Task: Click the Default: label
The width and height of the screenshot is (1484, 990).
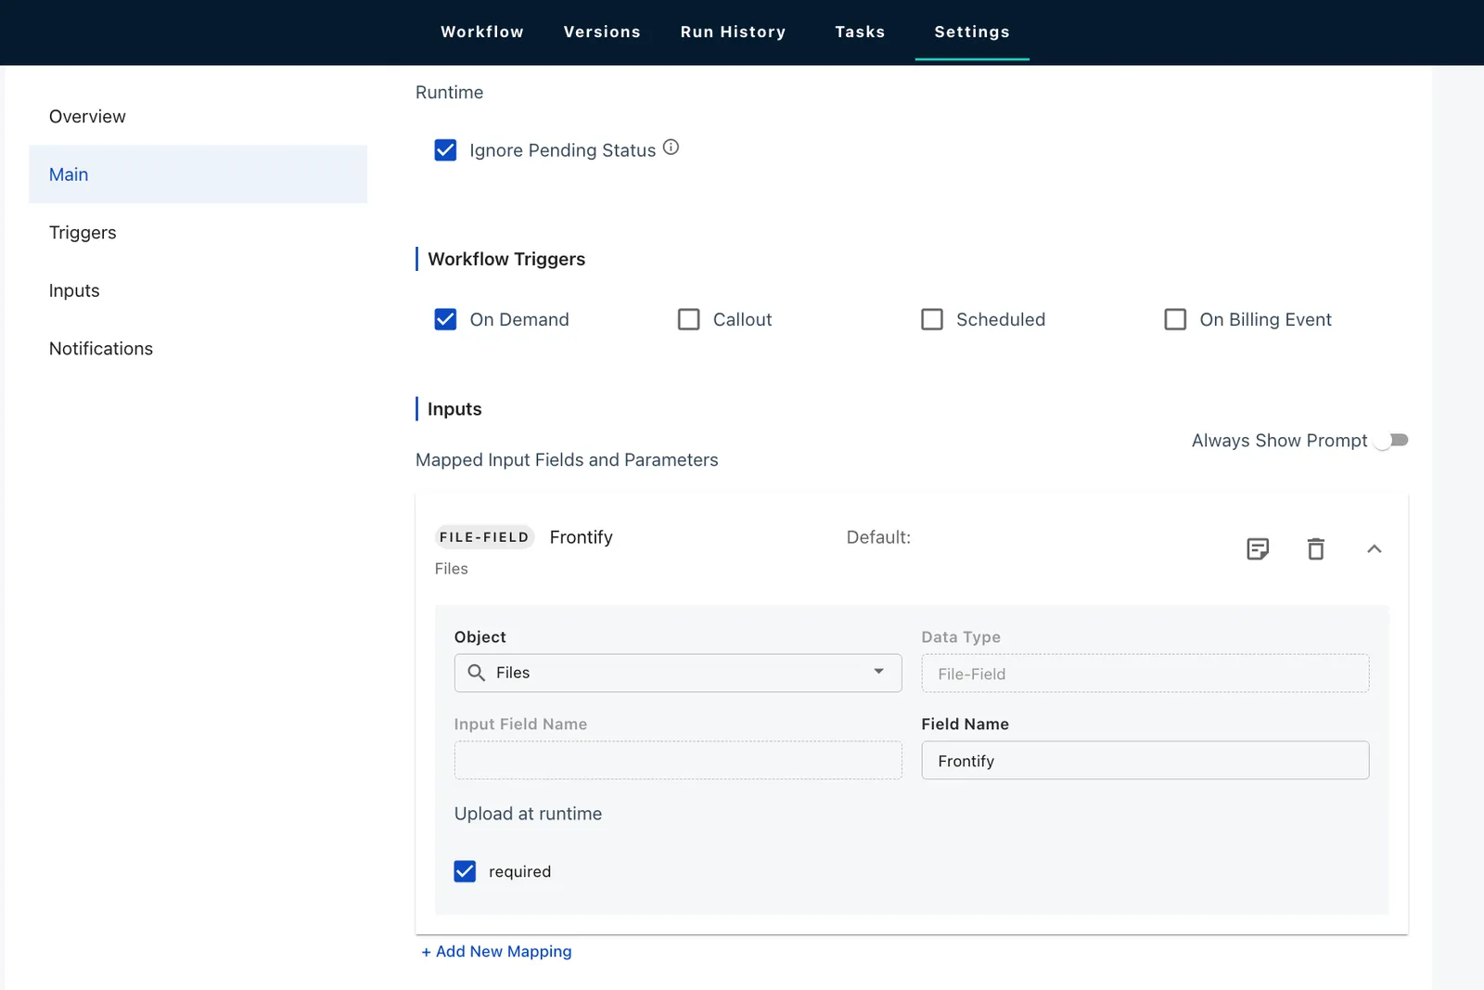Action: [x=878, y=537]
